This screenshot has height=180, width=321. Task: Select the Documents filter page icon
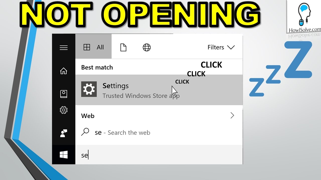(123, 47)
